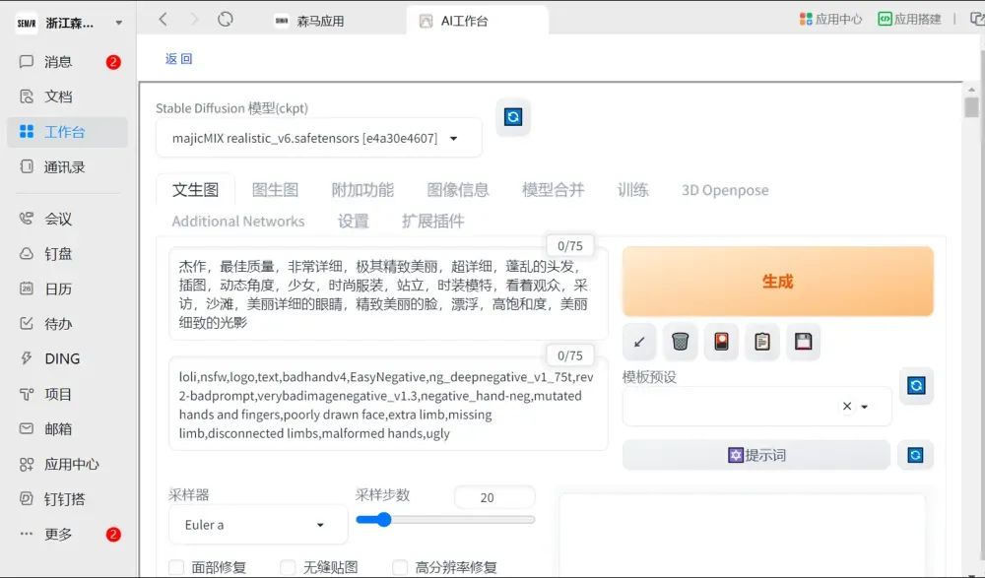The height and width of the screenshot is (578, 985).
Task: Open 待办 in the sidebar
Action: (x=67, y=324)
